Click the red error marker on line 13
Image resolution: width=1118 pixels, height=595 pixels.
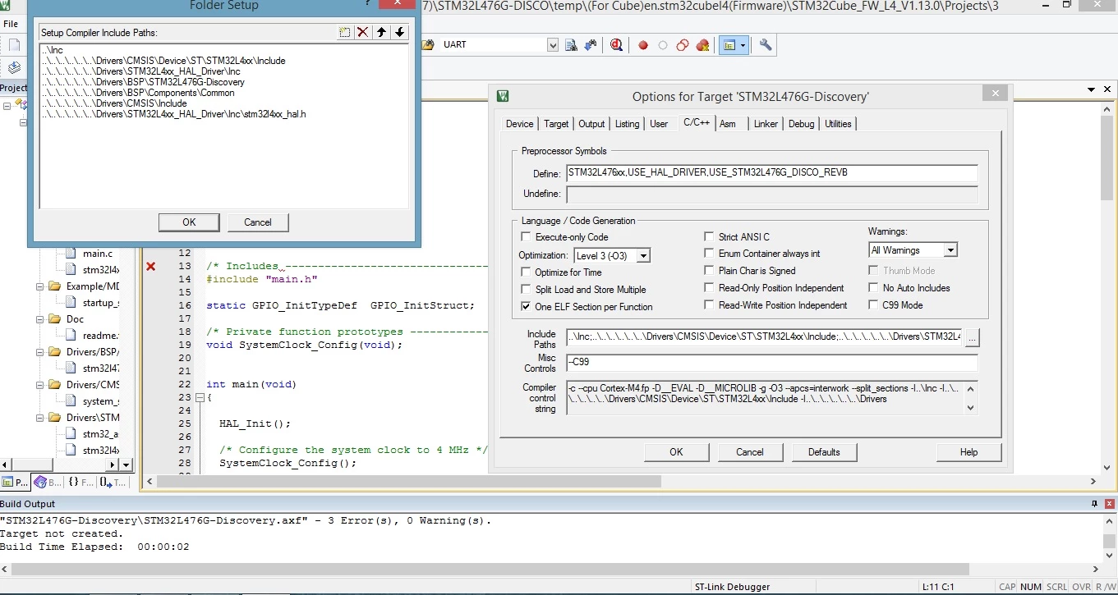pyautogui.click(x=150, y=266)
